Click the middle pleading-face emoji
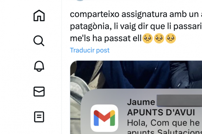This screenshot has height=134, width=202. 159,38
